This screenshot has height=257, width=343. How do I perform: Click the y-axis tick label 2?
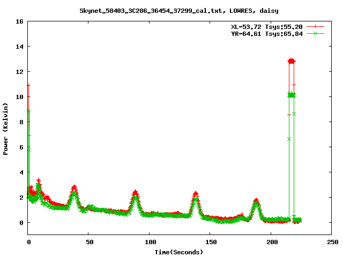(x=21, y=198)
